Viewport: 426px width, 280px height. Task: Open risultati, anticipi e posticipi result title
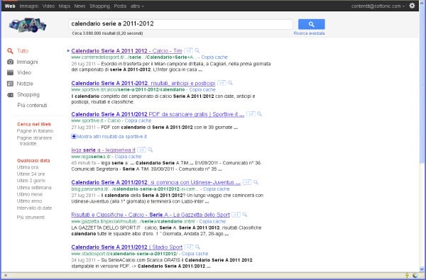[143, 83]
